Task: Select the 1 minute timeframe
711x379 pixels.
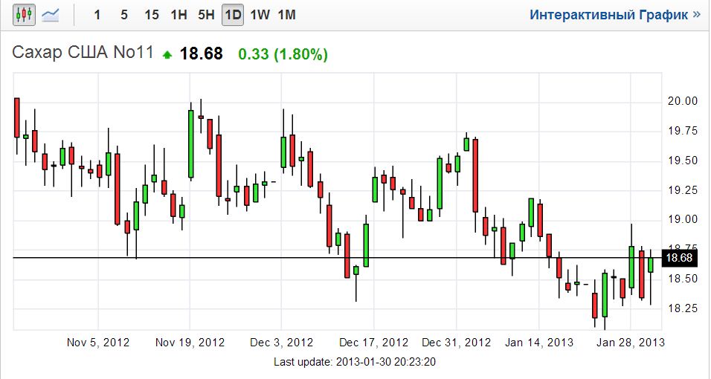Action: pyautogui.click(x=97, y=15)
